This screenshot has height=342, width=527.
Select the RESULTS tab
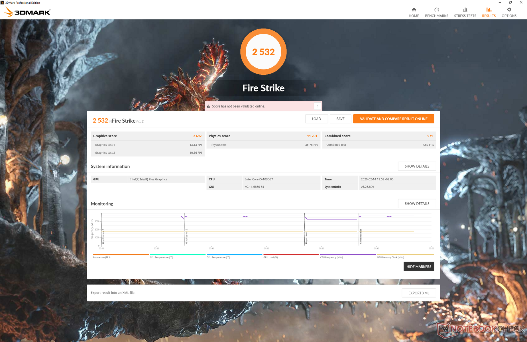(x=489, y=13)
